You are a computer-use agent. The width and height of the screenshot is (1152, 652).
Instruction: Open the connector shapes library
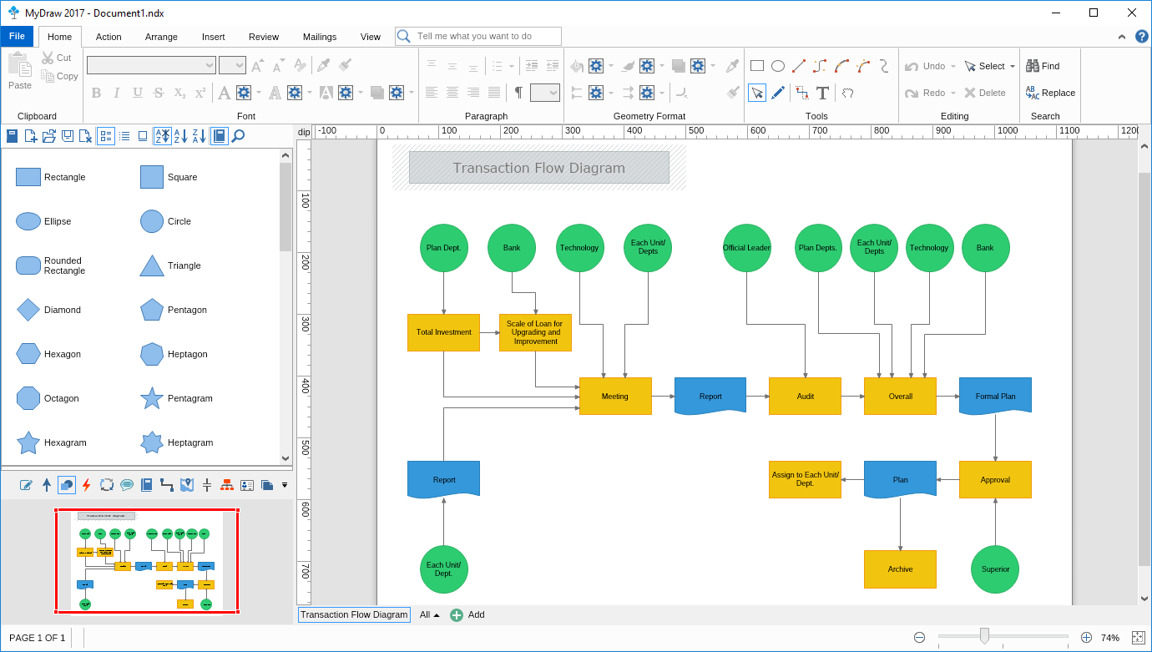[166, 485]
